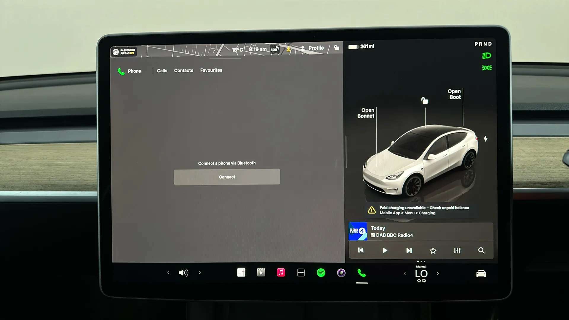Raise the temperature with the right chevron
The width and height of the screenshot is (569, 320).
(x=438, y=273)
